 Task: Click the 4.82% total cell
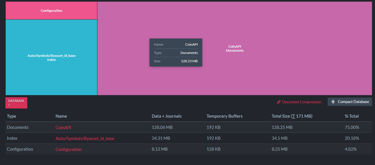point(351,149)
